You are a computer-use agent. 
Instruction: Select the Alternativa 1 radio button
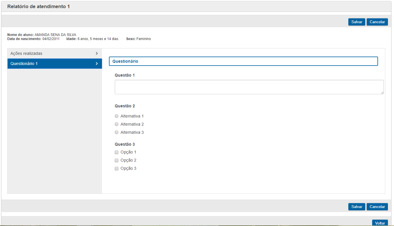117,116
